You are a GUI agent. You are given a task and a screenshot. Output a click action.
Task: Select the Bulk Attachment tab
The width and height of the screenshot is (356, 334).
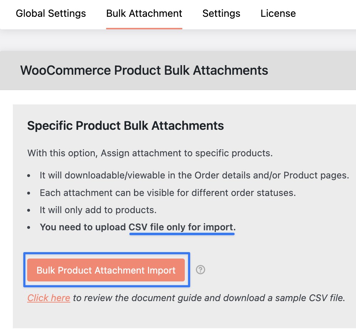144,13
